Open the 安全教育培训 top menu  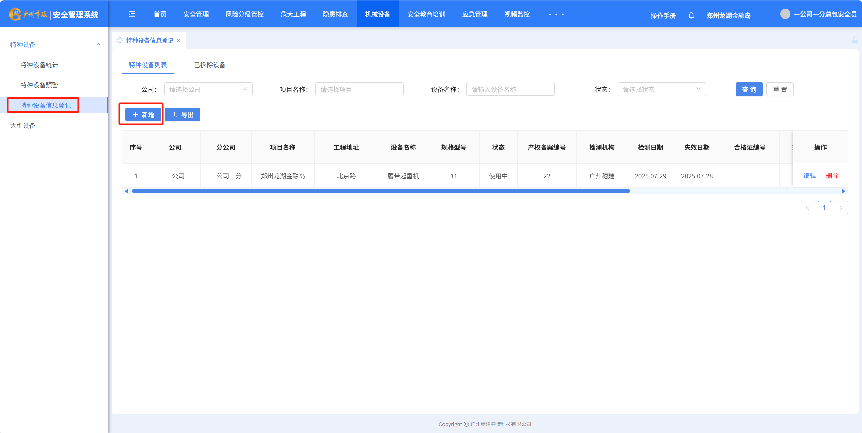click(426, 14)
